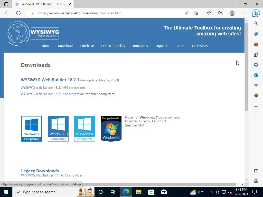Screen dimensions: 263x197
Task: Open the tab actions menu icon
Action: (6, 4)
